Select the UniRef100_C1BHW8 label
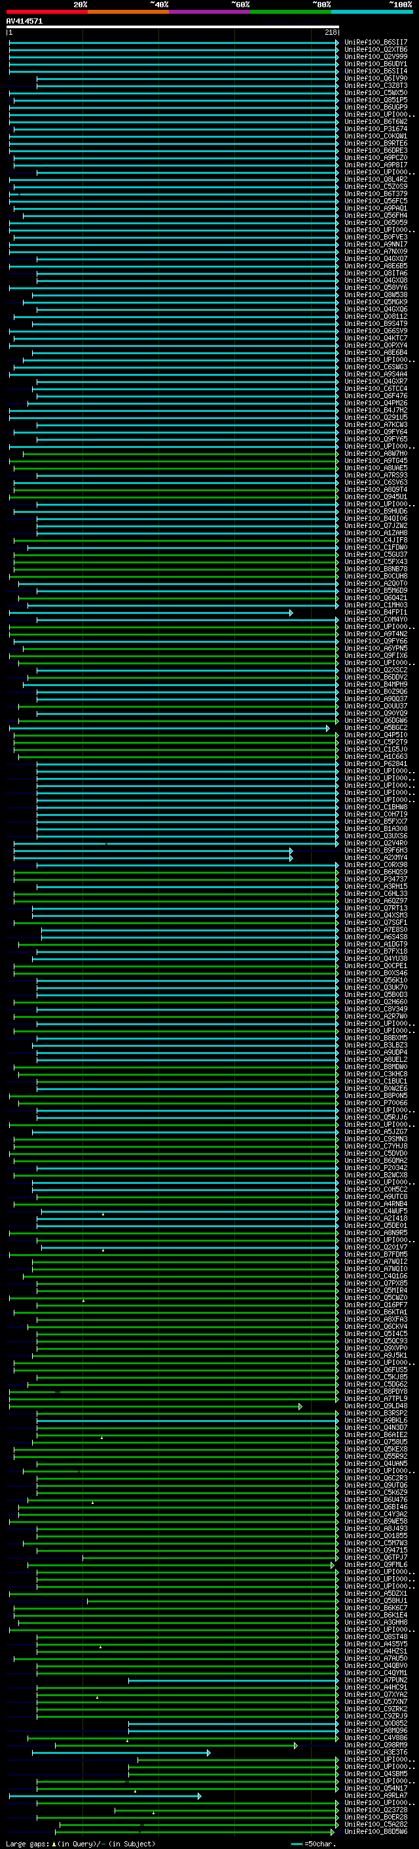The height and width of the screenshot is (1849, 419). [376, 807]
